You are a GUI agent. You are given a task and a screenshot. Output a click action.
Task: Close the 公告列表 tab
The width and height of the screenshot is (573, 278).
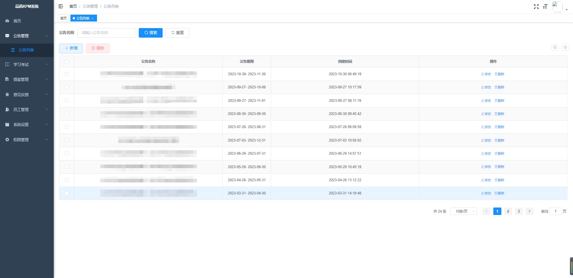[93, 19]
